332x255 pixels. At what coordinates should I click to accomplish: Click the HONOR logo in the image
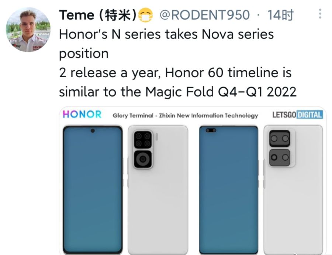pos(82,114)
